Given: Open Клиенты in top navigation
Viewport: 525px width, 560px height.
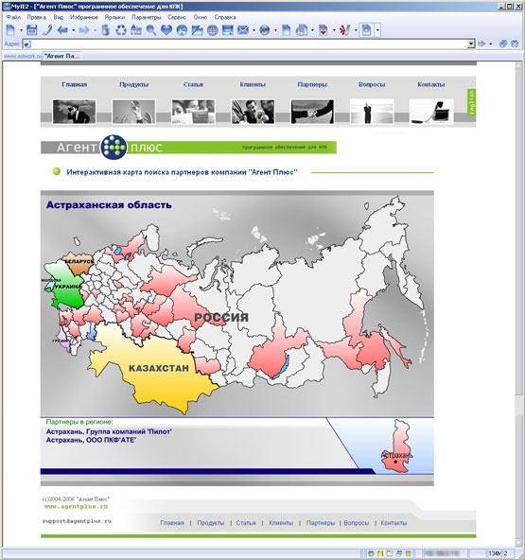Looking at the screenshot, I should [x=253, y=84].
